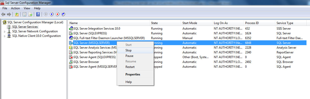This screenshot has width=310, height=99.
Task: Choose Stop in the context menu
Action: click(x=135, y=50)
